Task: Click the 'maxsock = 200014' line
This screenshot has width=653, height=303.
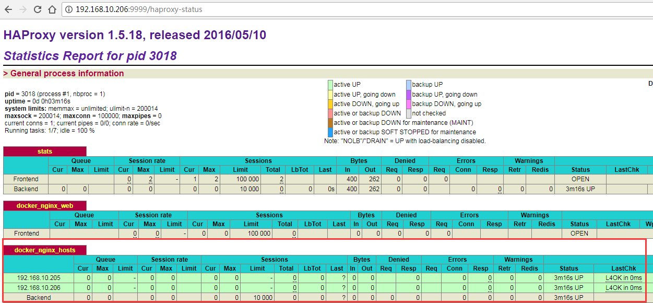Action: 83,115
